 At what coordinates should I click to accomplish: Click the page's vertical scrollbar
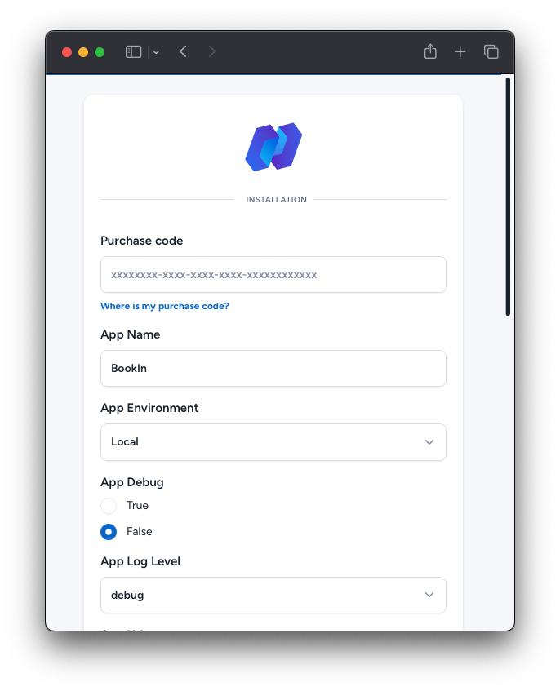pyautogui.click(x=508, y=196)
